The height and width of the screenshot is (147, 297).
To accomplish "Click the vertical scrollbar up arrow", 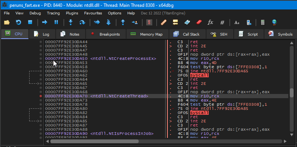I will pyautogui.click(x=292, y=43).
